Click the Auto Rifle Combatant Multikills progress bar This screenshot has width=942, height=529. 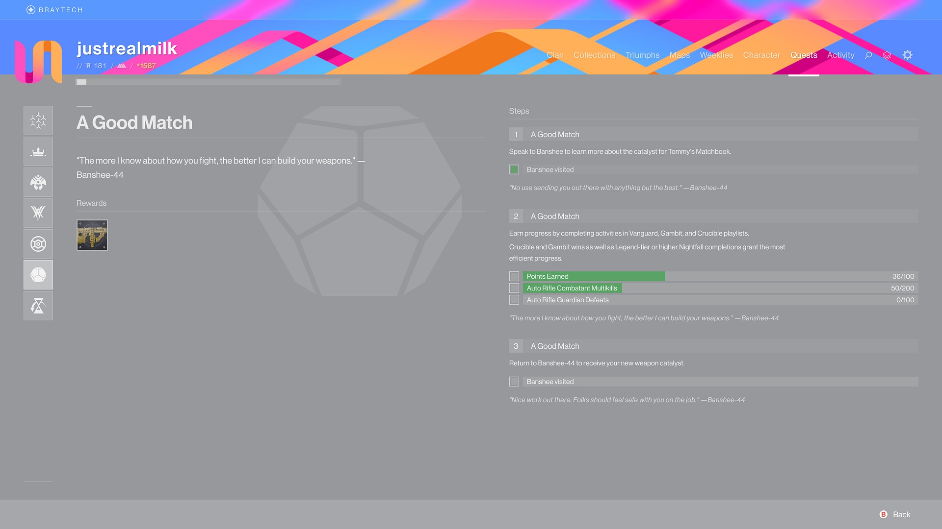720,288
